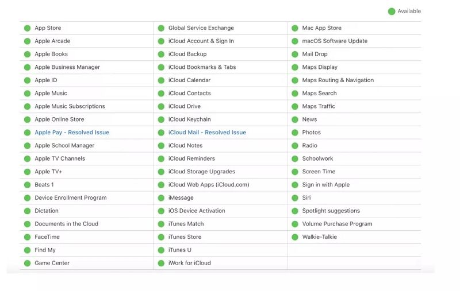Image resolution: width=460 pixels, height=291 pixels.
Task: Click the Find My service label
Action: click(x=45, y=250)
